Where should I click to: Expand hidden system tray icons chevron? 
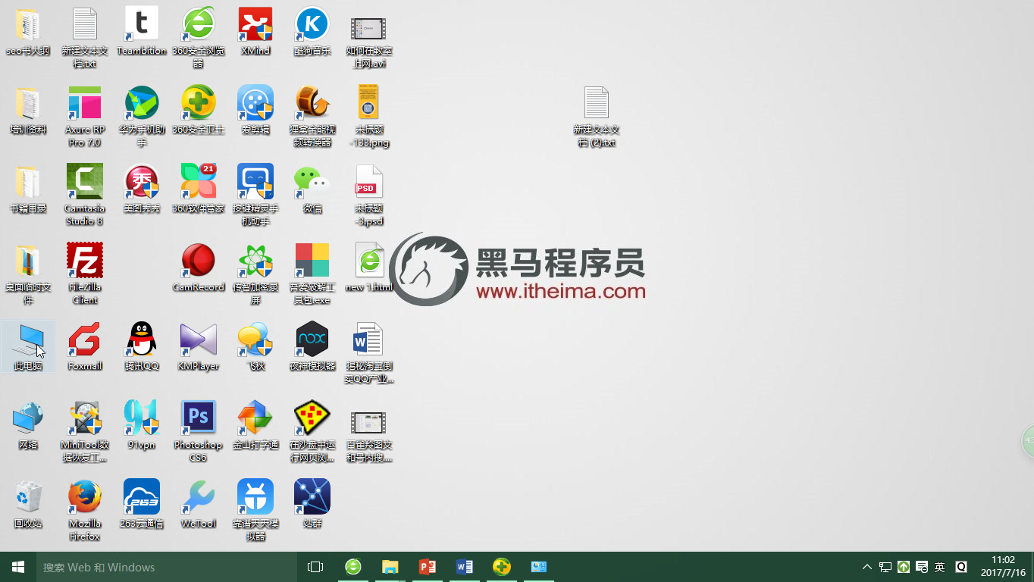[867, 567]
